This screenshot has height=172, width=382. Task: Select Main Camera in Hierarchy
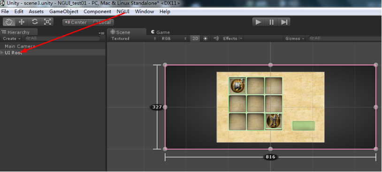click(20, 46)
